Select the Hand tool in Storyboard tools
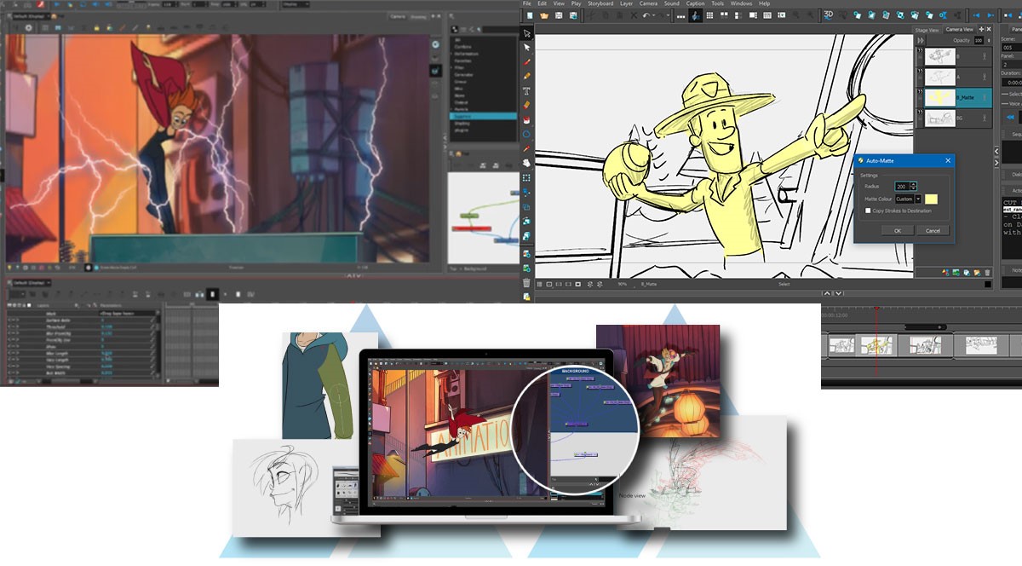The width and height of the screenshot is (1022, 566). click(527, 162)
